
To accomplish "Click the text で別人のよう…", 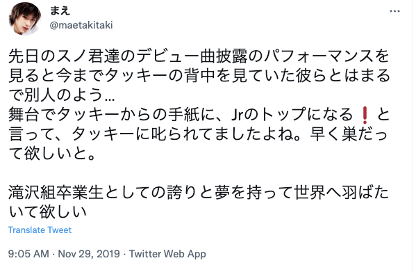I will tap(62, 95).
